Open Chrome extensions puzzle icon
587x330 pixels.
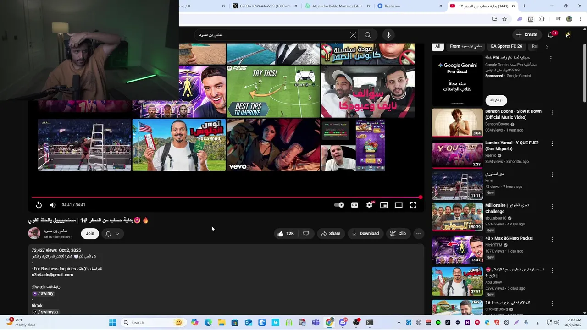pyautogui.click(x=542, y=19)
